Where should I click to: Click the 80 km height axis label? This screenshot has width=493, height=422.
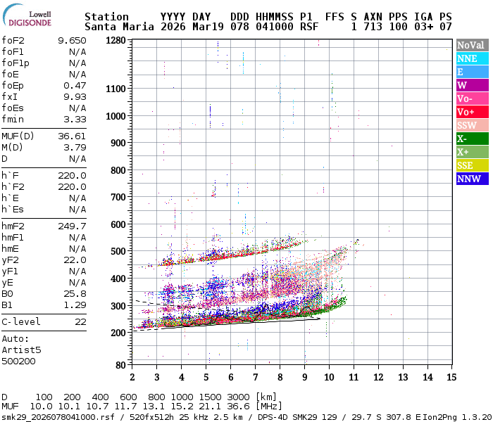click(x=120, y=365)
